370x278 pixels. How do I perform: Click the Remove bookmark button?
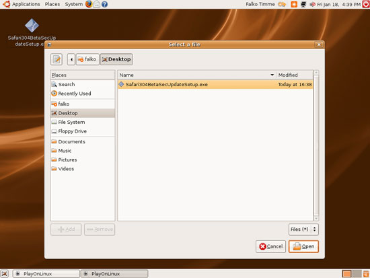[x=100, y=230]
